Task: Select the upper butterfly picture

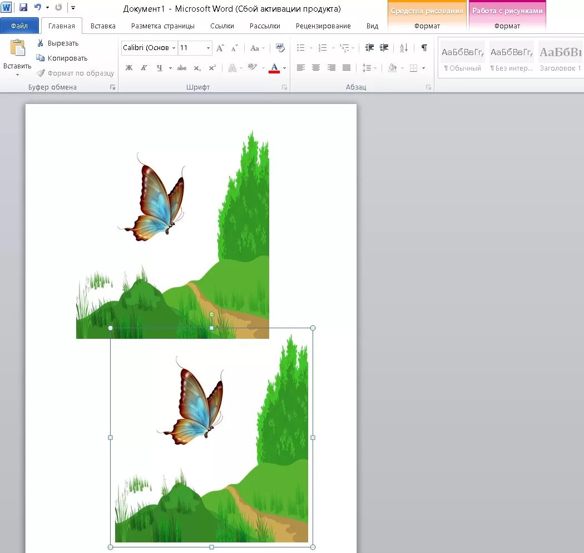Action: (172, 234)
